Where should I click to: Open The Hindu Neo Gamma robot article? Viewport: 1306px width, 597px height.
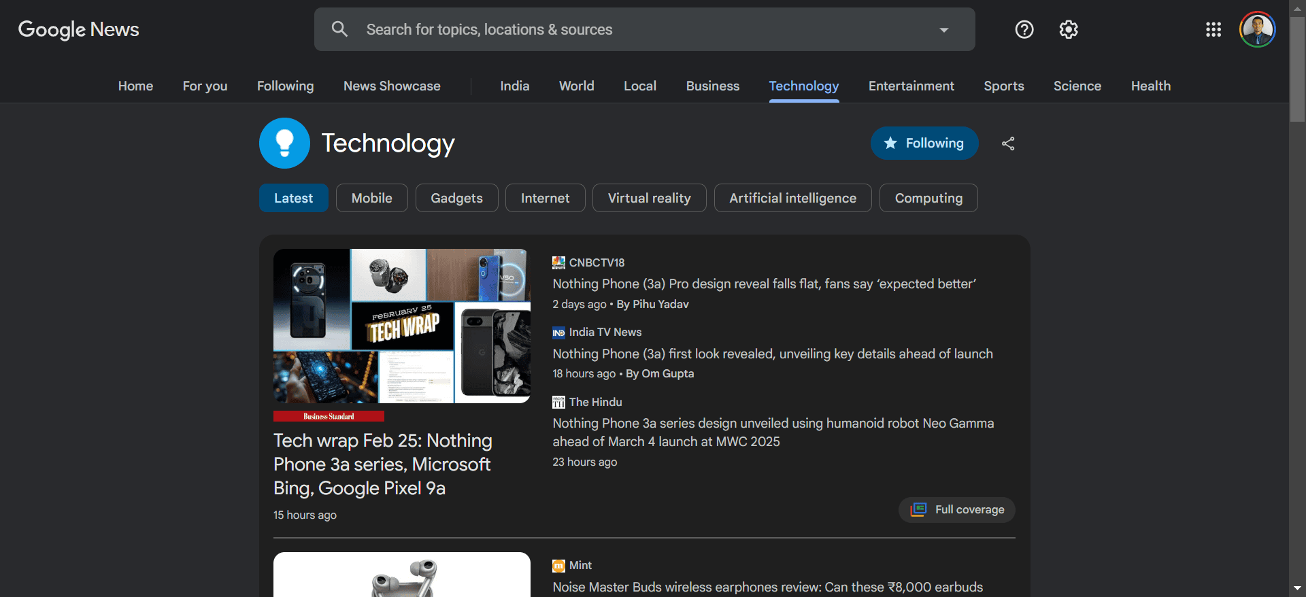773,432
